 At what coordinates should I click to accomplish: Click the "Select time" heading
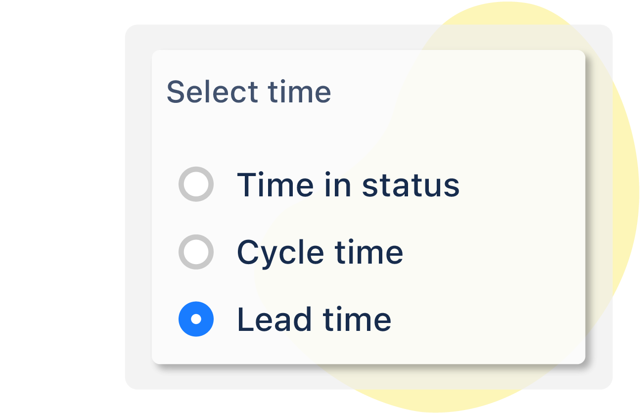[x=249, y=92]
